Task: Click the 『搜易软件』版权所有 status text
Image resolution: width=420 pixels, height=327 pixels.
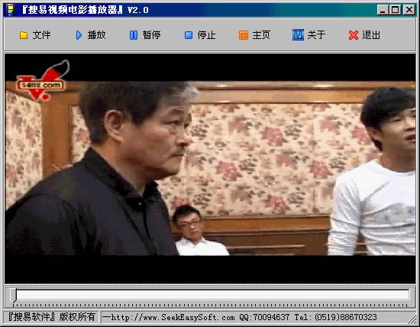Action: coord(51,317)
